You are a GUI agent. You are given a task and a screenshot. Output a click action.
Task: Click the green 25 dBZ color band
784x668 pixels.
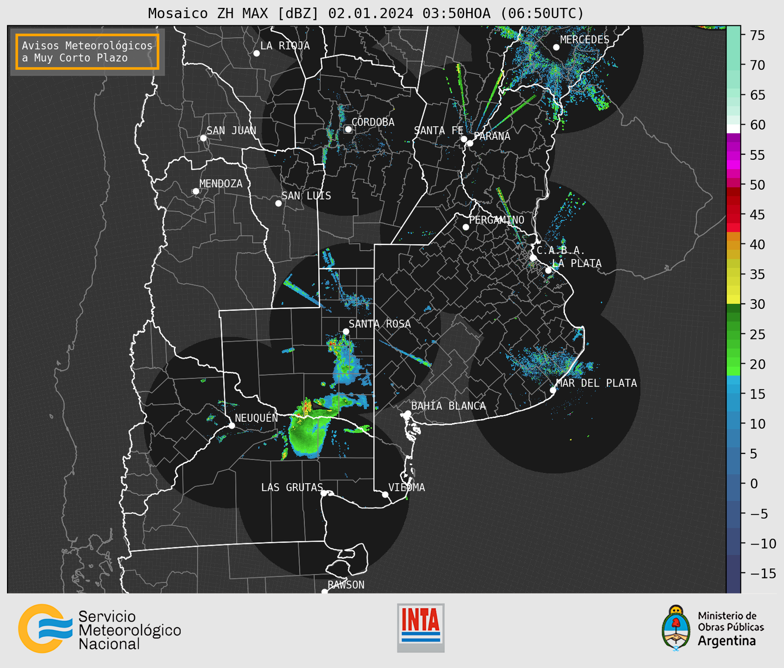[x=733, y=334]
